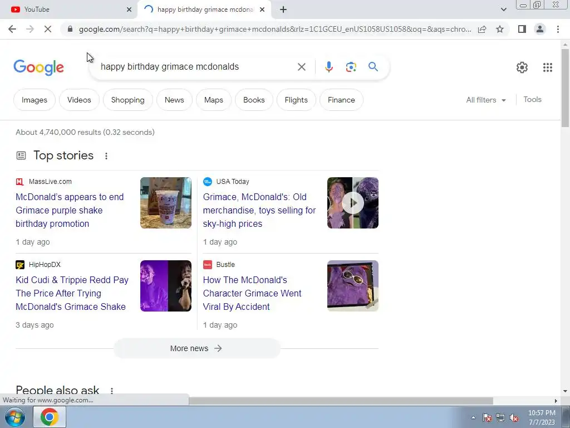Filter results by Finance
Screen dimensions: 570x428
pos(341,100)
